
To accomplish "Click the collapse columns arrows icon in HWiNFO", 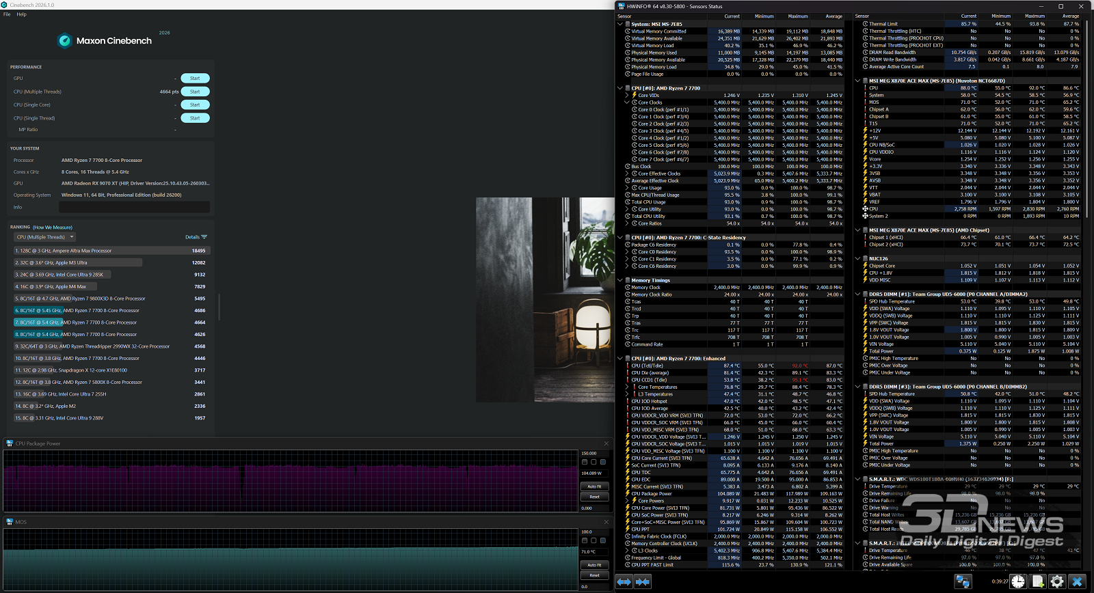I will [x=643, y=581].
